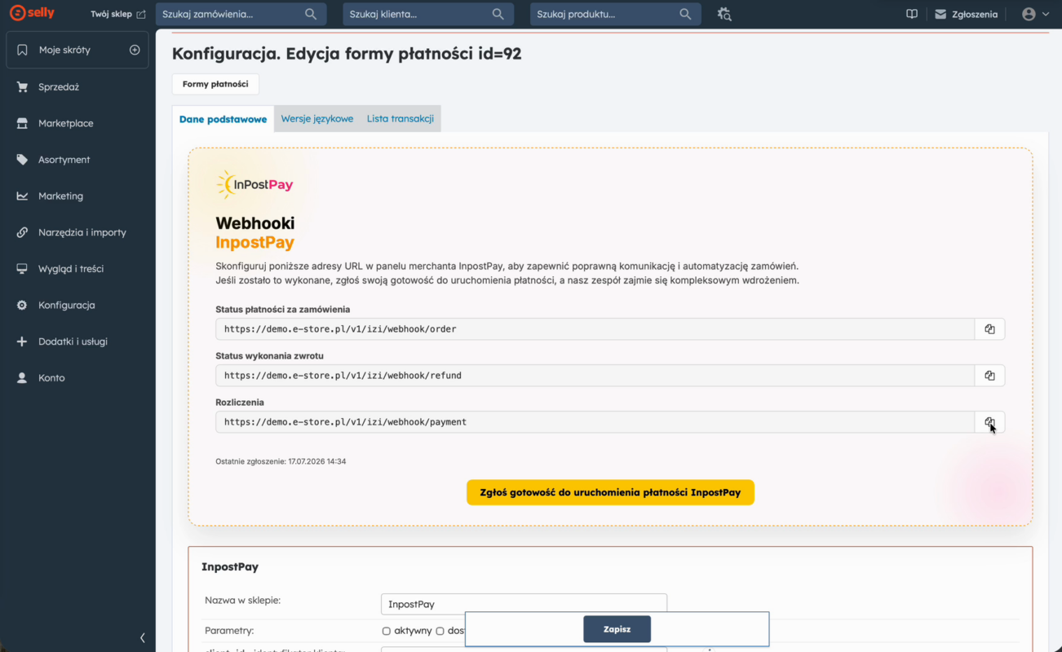
Task: Click the Konfiguracja gear icon
Action: [x=22, y=305]
